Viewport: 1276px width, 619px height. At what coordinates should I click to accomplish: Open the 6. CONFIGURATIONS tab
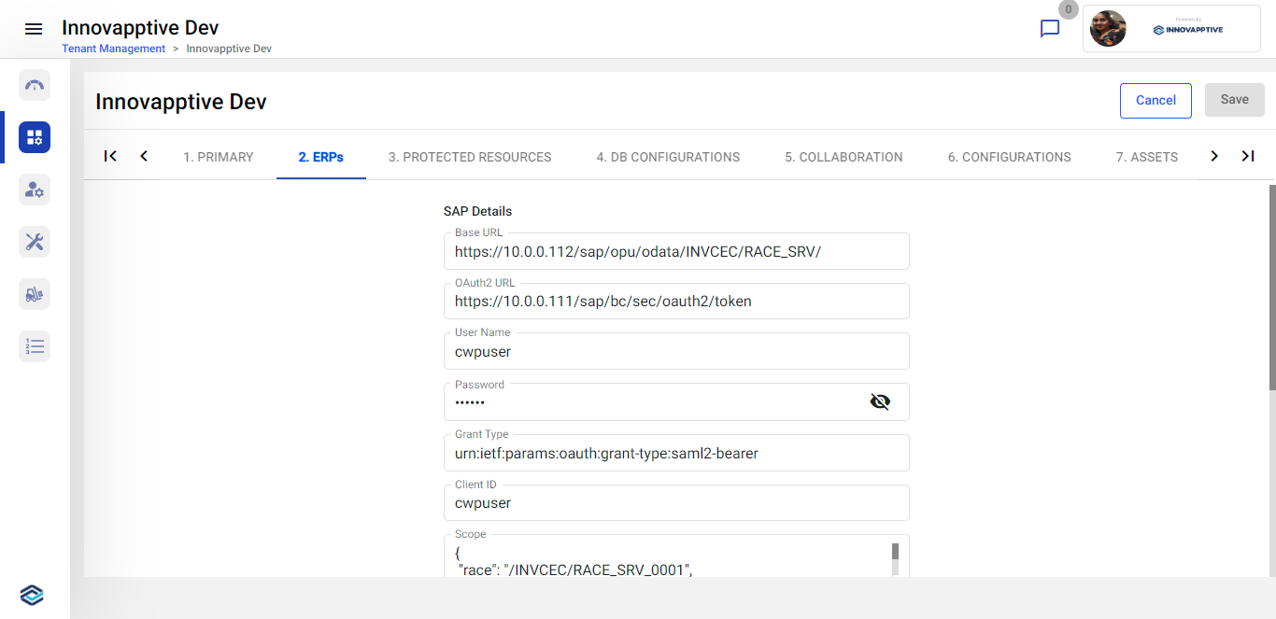[x=1010, y=157]
